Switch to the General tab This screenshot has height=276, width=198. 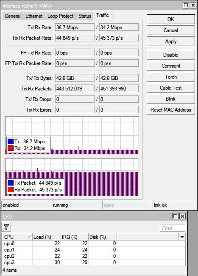[13, 16]
